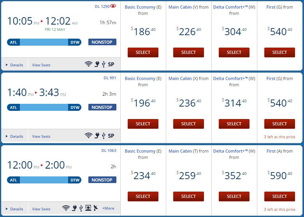Open the DL 1290 flight number link
Viewport: 304px width, 217px height.
tap(102, 6)
